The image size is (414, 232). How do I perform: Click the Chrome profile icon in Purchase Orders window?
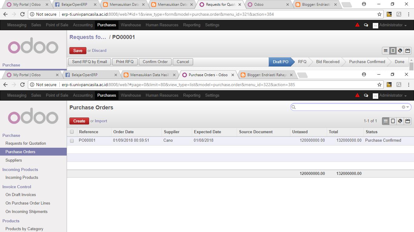364,74
